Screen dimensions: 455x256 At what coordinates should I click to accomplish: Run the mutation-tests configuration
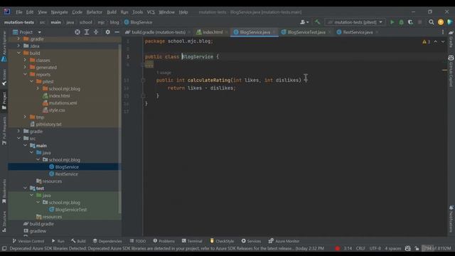[392, 22]
